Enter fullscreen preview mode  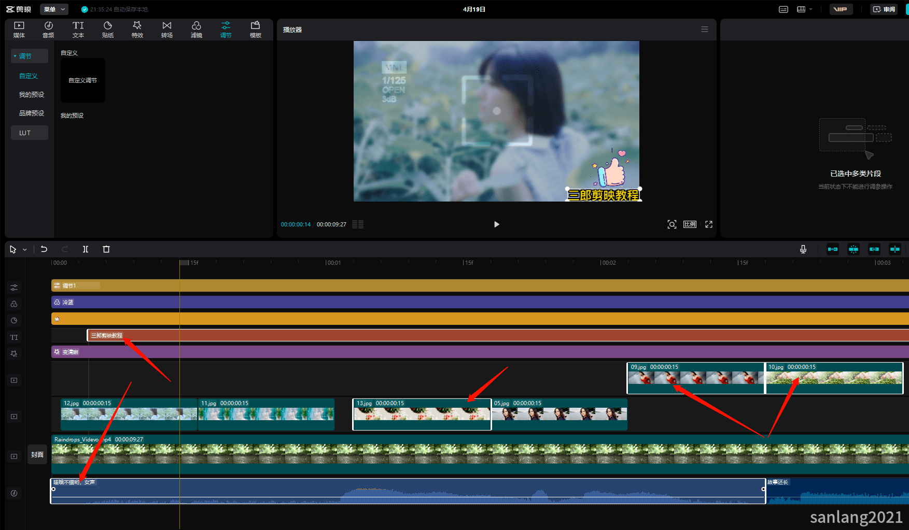(709, 224)
